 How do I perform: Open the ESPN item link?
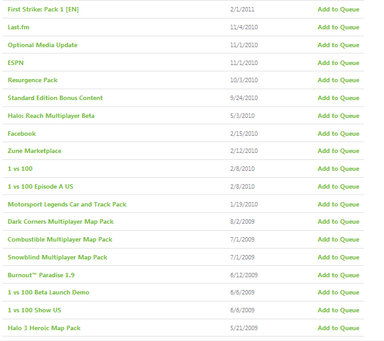click(x=15, y=63)
